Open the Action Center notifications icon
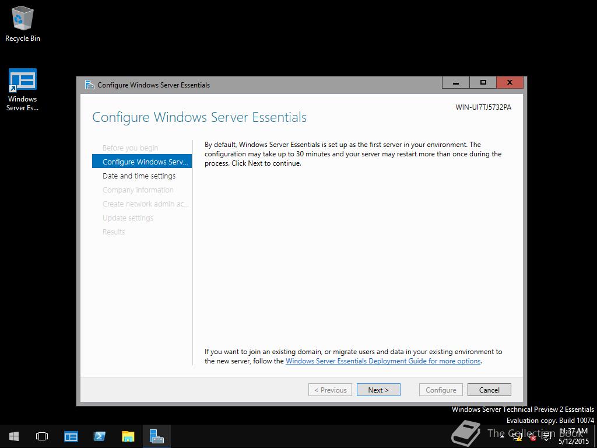 click(x=546, y=436)
